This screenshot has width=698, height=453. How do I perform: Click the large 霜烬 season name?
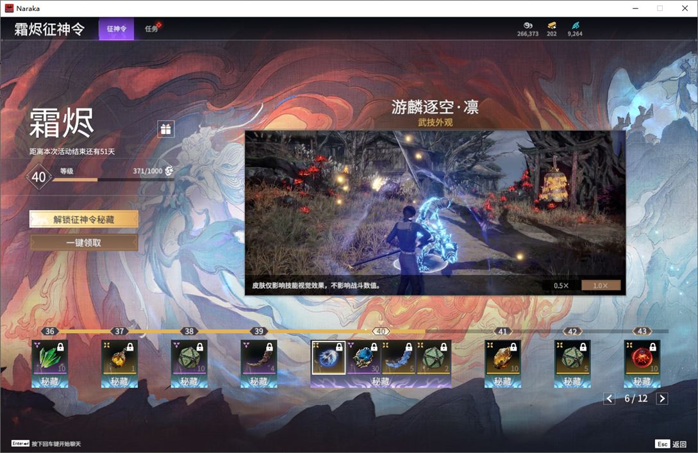pyautogui.click(x=62, y=123)
